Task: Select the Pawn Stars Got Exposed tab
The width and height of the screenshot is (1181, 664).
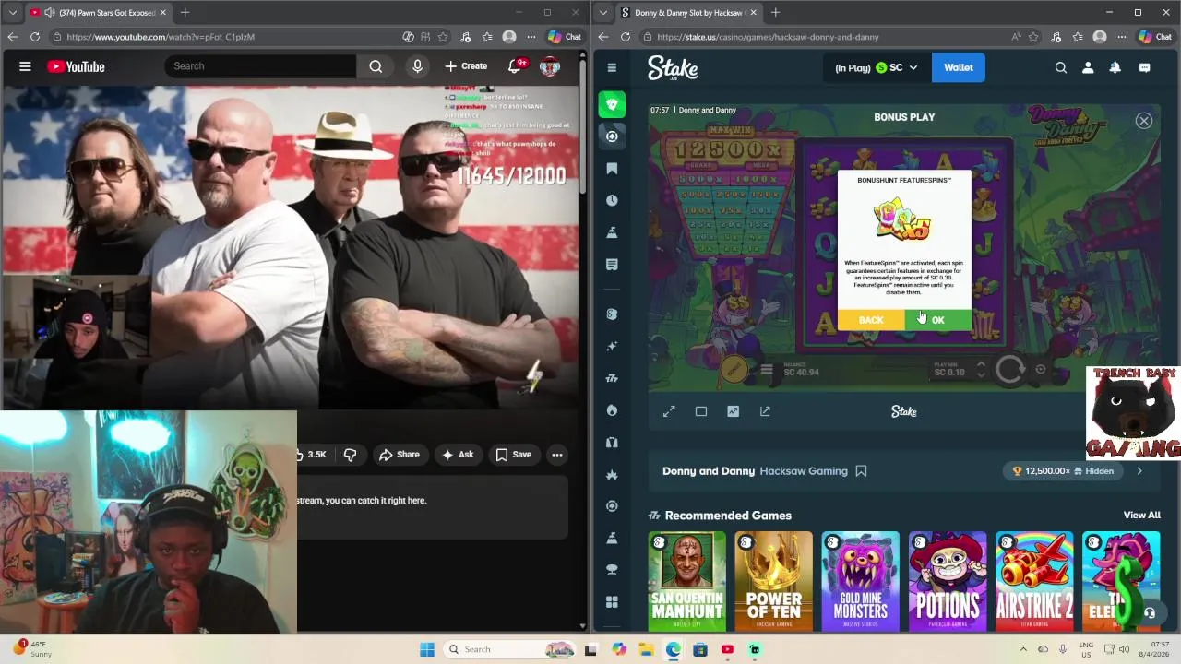Action: point(97,12)
